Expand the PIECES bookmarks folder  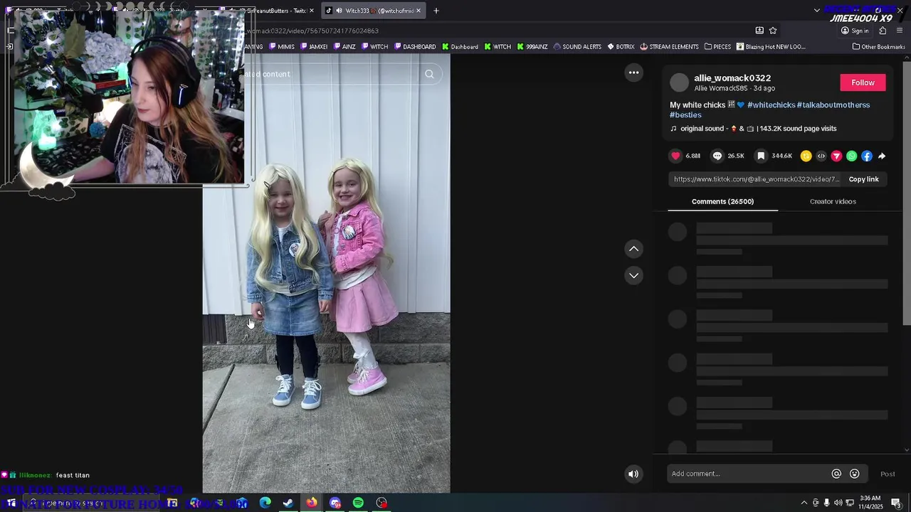coord(717,47)
